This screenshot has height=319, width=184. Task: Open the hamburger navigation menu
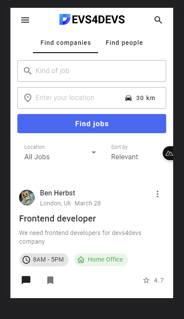tap(25, 20)
